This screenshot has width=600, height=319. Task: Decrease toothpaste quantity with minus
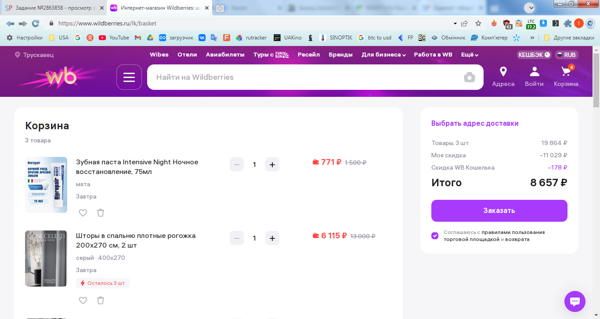click(237, 165)
